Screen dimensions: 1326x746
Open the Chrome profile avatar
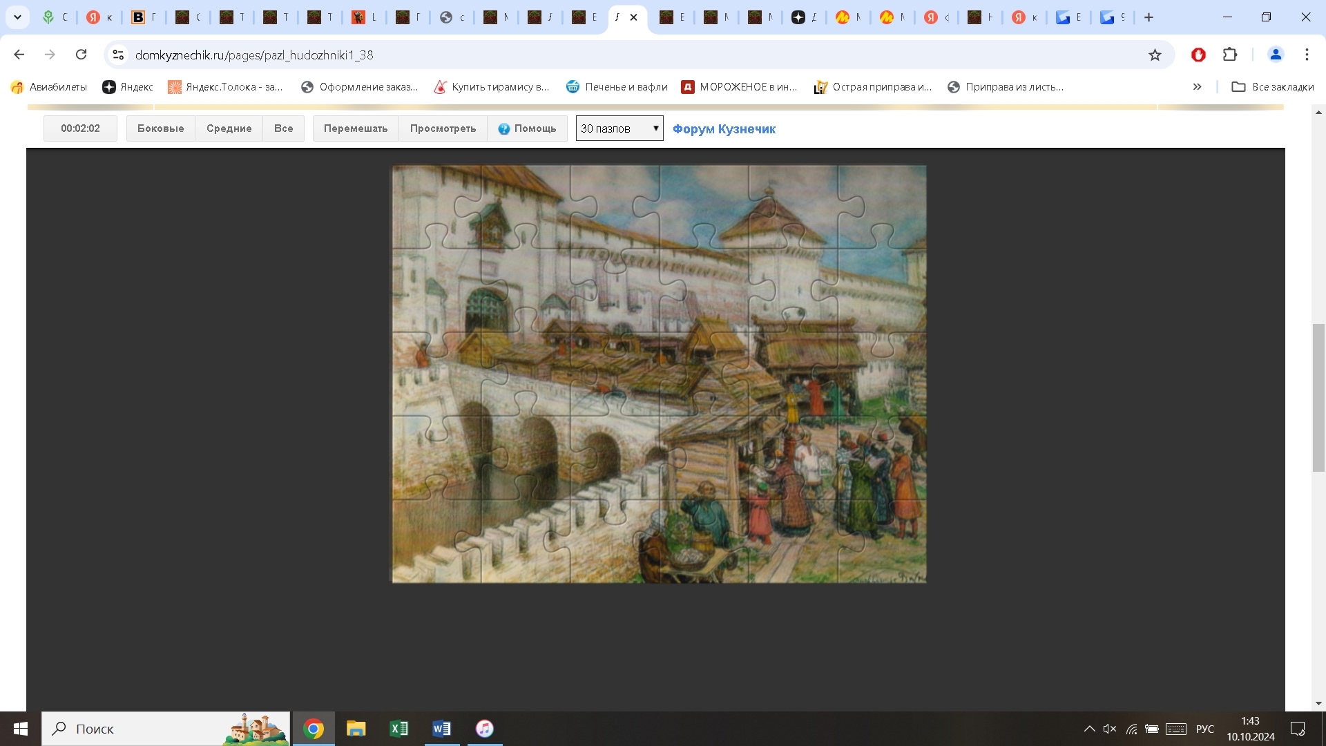pos(1276,55)
